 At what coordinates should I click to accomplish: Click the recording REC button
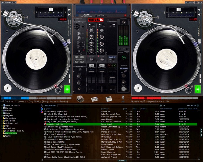[77, 62]
